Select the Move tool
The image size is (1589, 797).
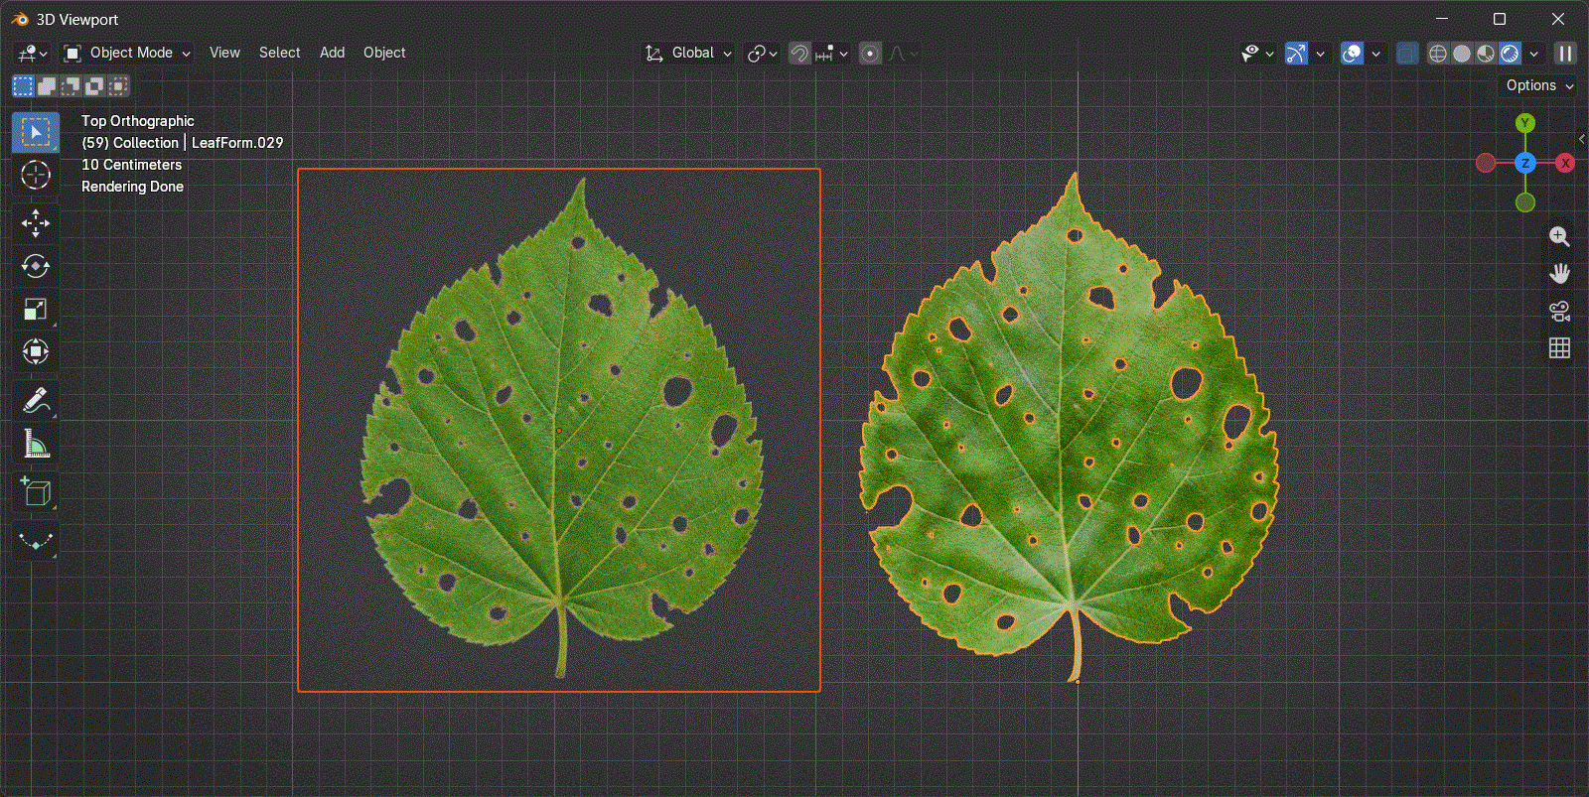coord(36,223)
